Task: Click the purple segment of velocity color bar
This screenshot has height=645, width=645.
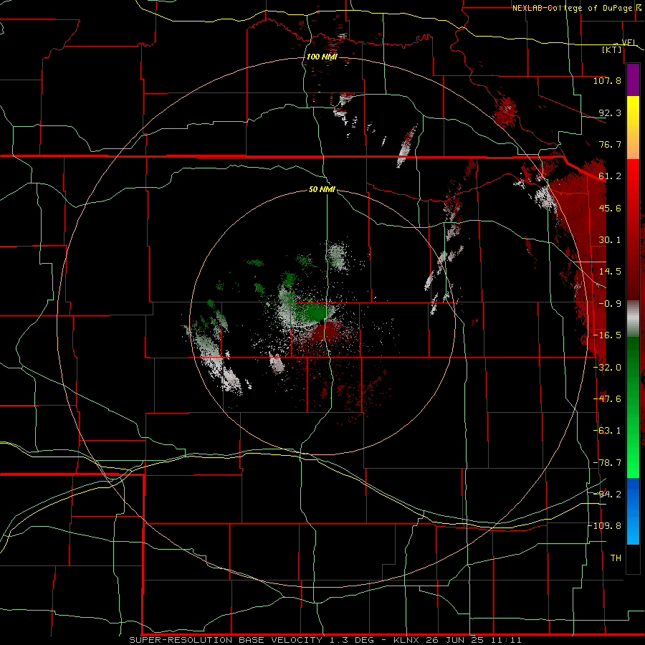Action: (633, 80)
